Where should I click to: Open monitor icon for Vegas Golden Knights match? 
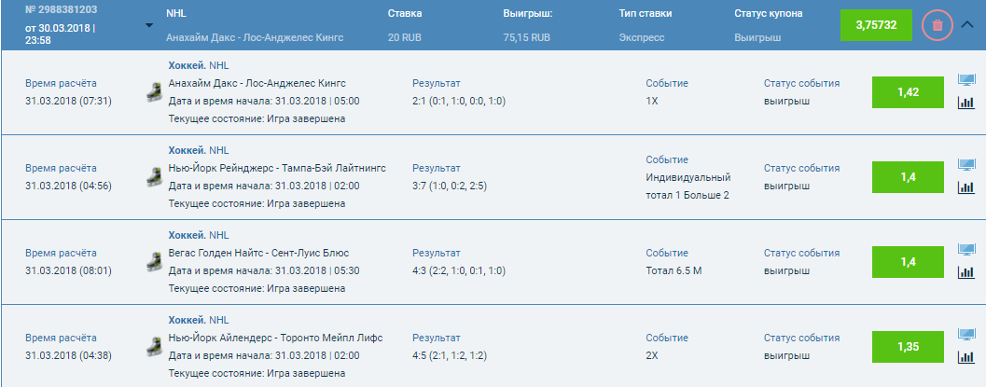(x=966, y=250)
